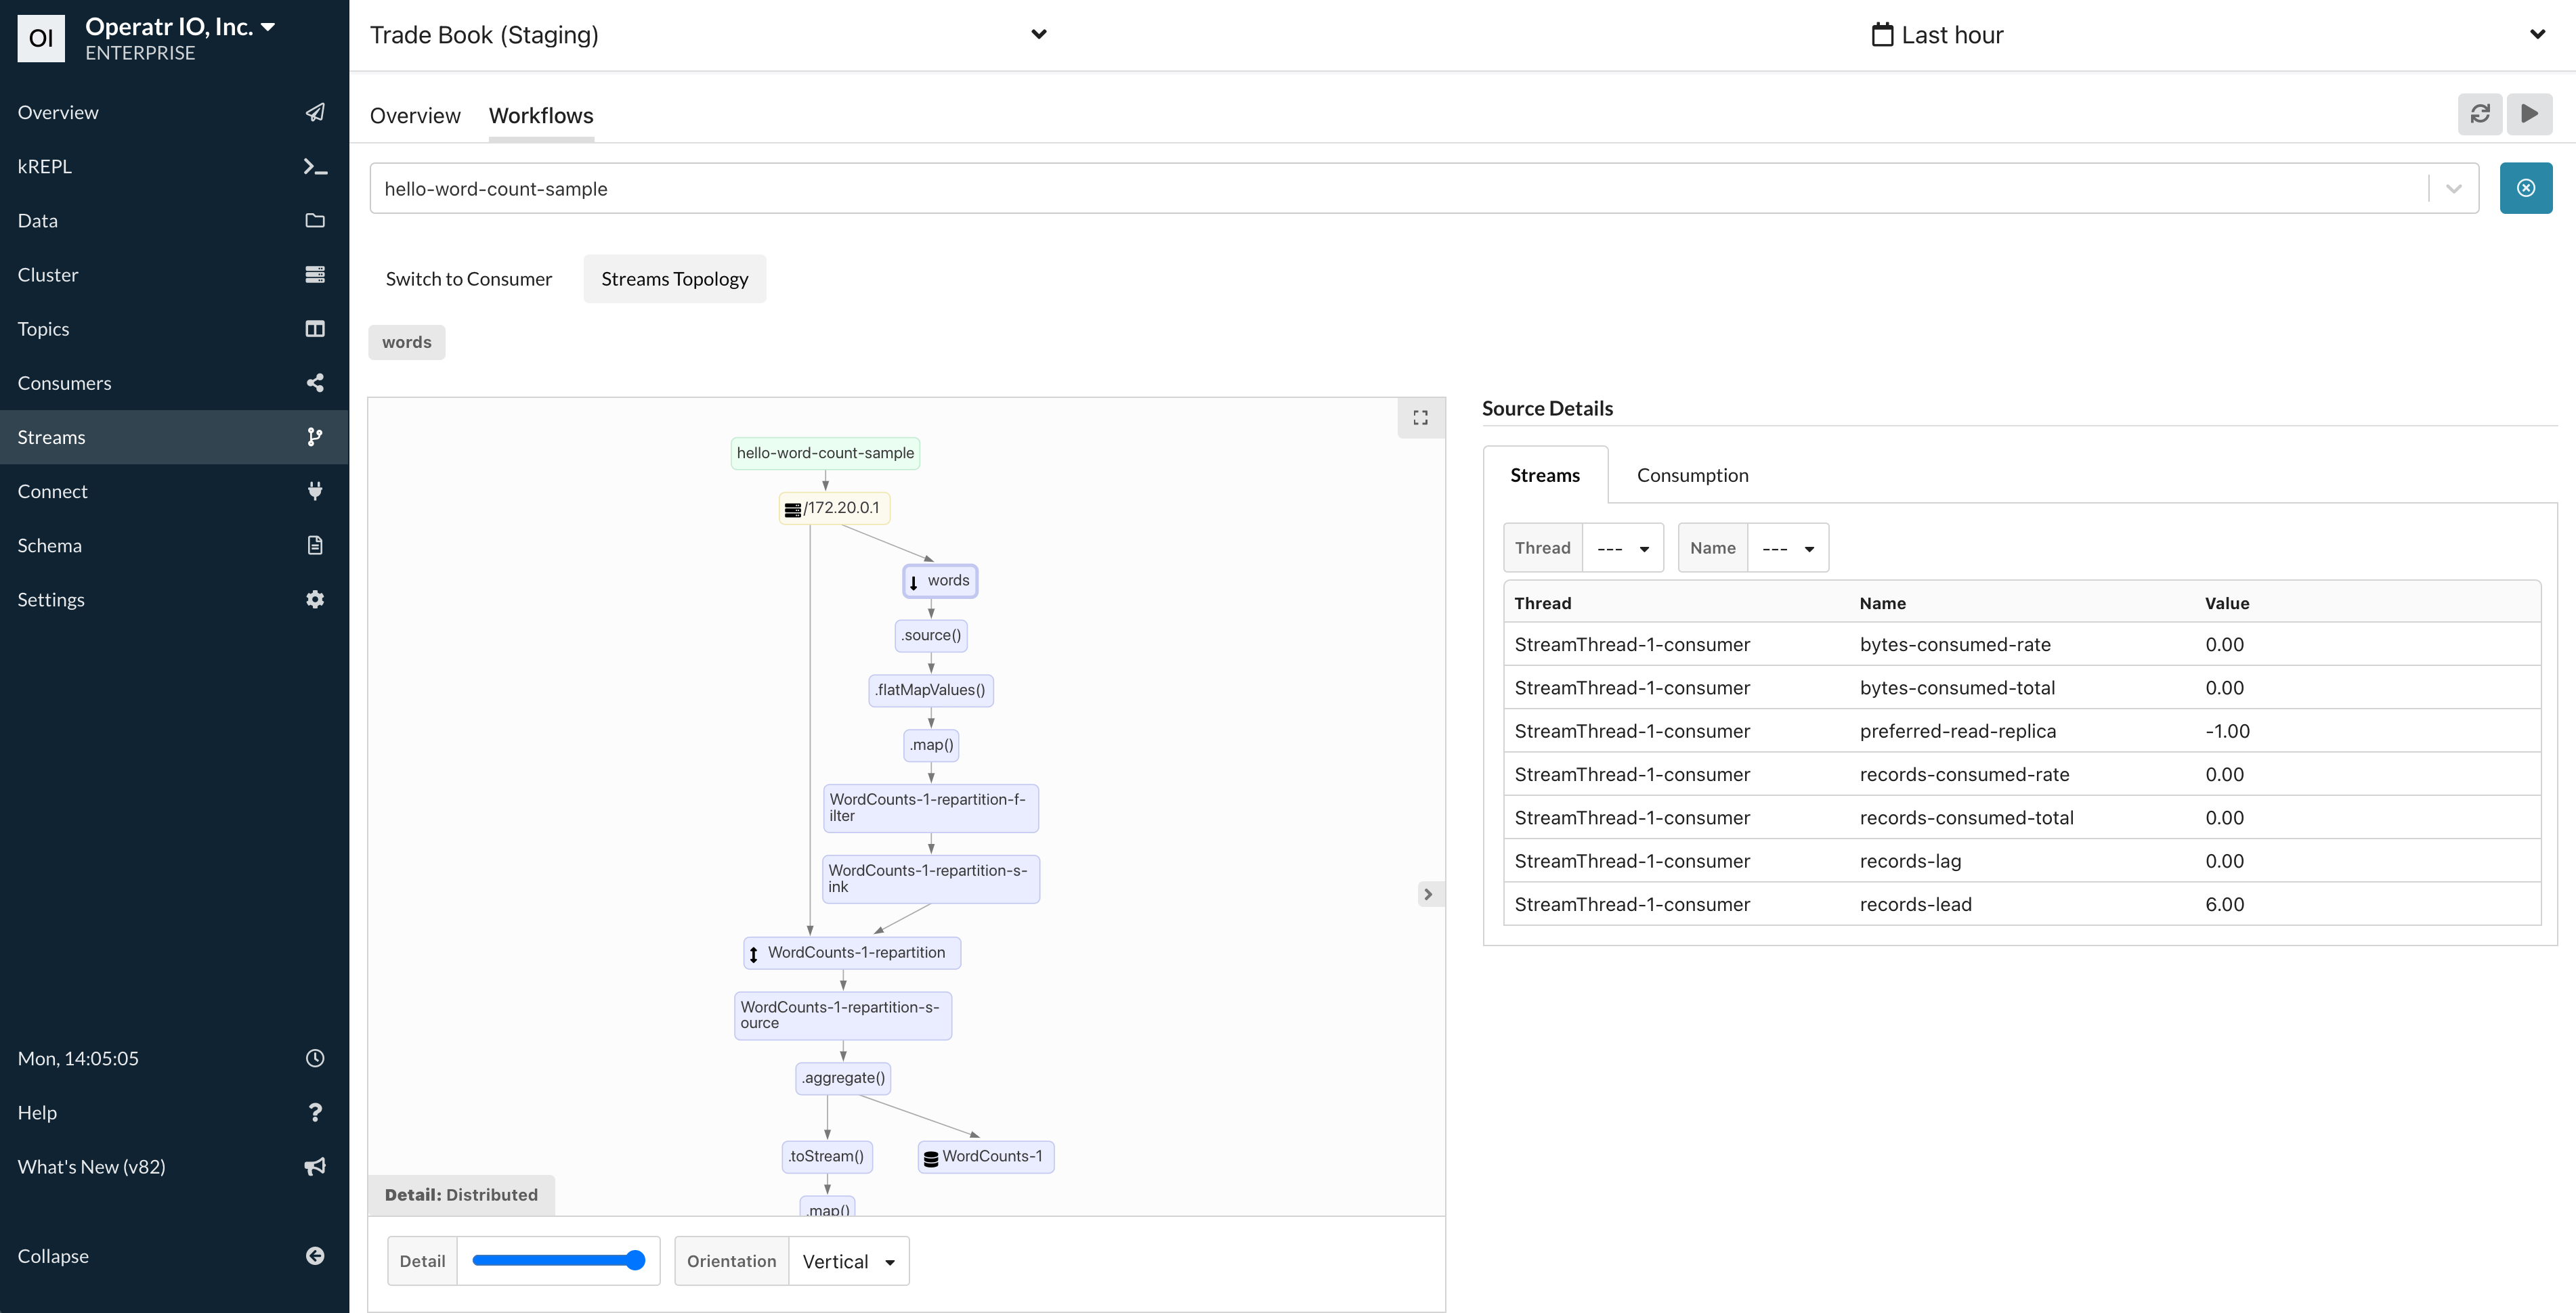This screenshot has width=2576, height=1313.
Task: Open the Thread filter dropdown
Action: pyautogui.click(x=1623, y=548)
